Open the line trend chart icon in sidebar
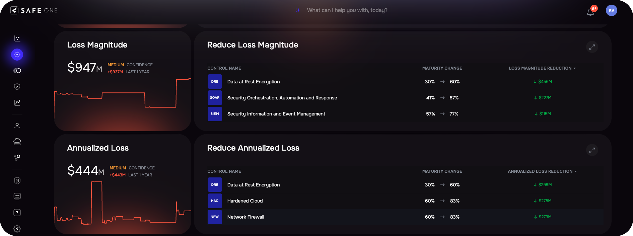 pos(17,102)
